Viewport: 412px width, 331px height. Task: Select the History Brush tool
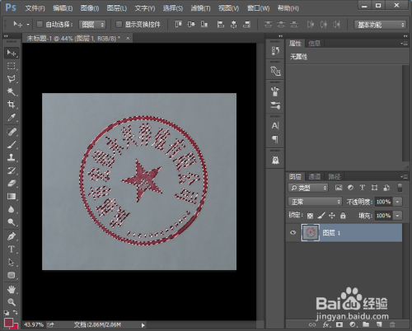[x=12, y=170]
